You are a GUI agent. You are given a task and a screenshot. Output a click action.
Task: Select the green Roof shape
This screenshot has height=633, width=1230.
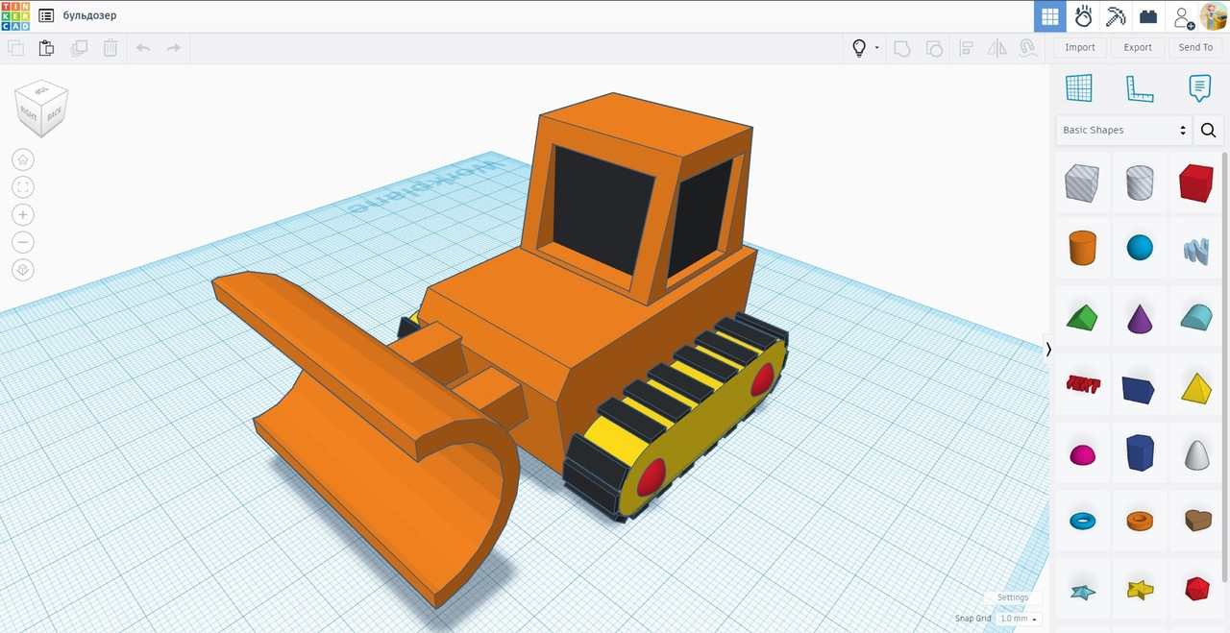[1082, 317]
